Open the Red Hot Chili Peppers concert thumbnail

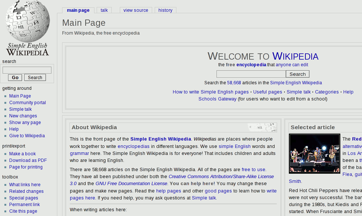(x=314, y=153)
